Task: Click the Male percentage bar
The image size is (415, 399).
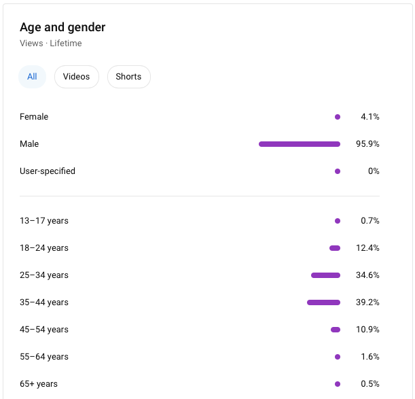Action: pos(300,144)
